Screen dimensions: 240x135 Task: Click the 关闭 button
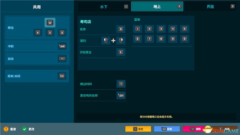225,129
